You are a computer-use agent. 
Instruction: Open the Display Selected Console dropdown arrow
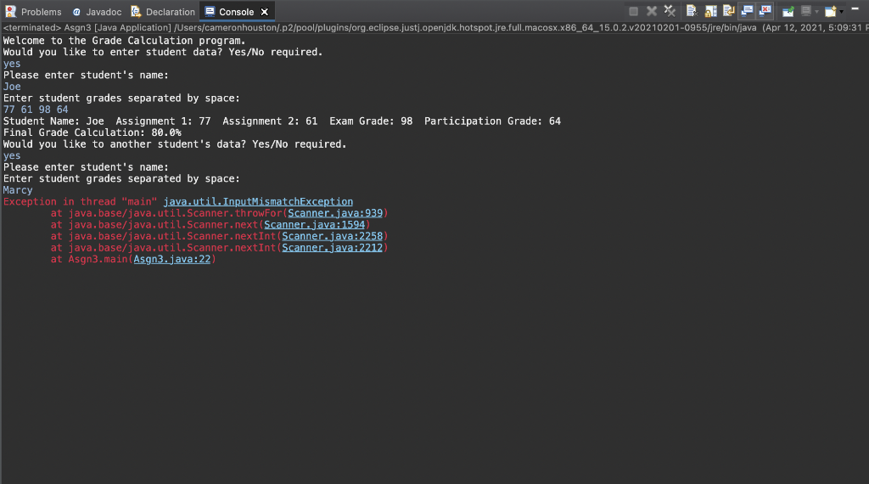817,12
